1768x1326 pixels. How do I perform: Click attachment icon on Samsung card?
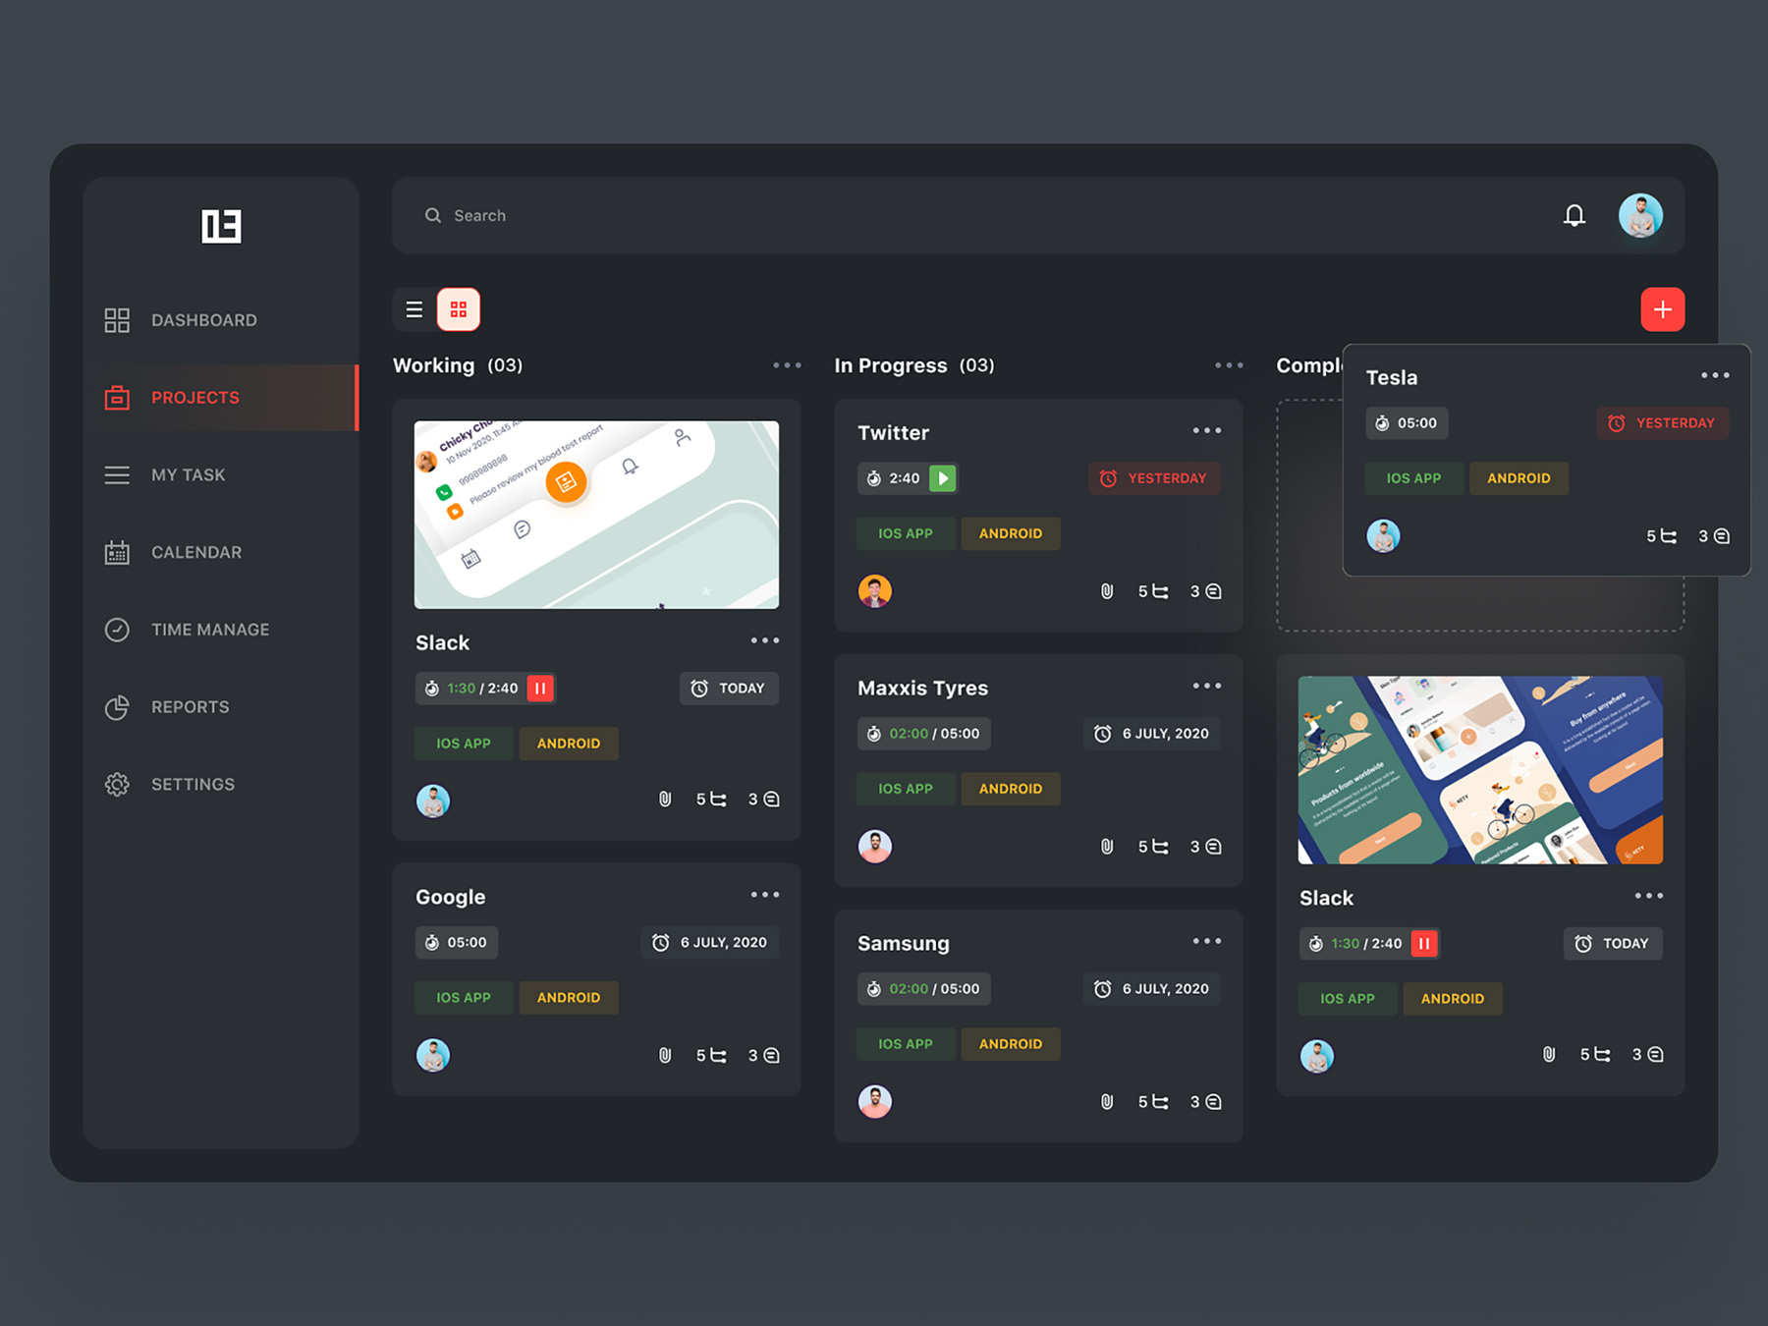pyautogui.click(x=1107, y=1102)
